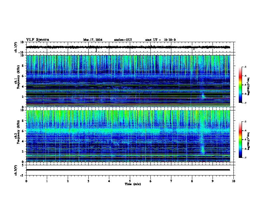Click the downward spike near 3.4 min in ch.1 waveform
Screen dimensions: 263x203
pyautogui.click(x=96, y=50)
